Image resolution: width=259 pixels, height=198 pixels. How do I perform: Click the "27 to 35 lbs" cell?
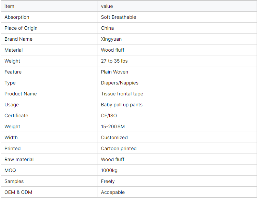[x=114, y=61]
